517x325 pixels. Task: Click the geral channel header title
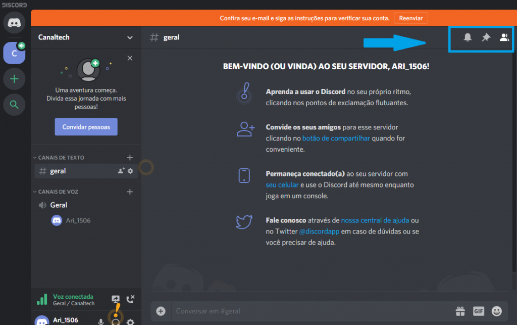(171, 37)
